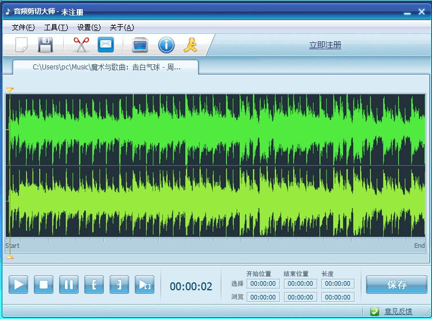The image size is (432, 319).
Task: Set selection start with left bracket button
Action: pyautogui.click(x=94, y=285)
